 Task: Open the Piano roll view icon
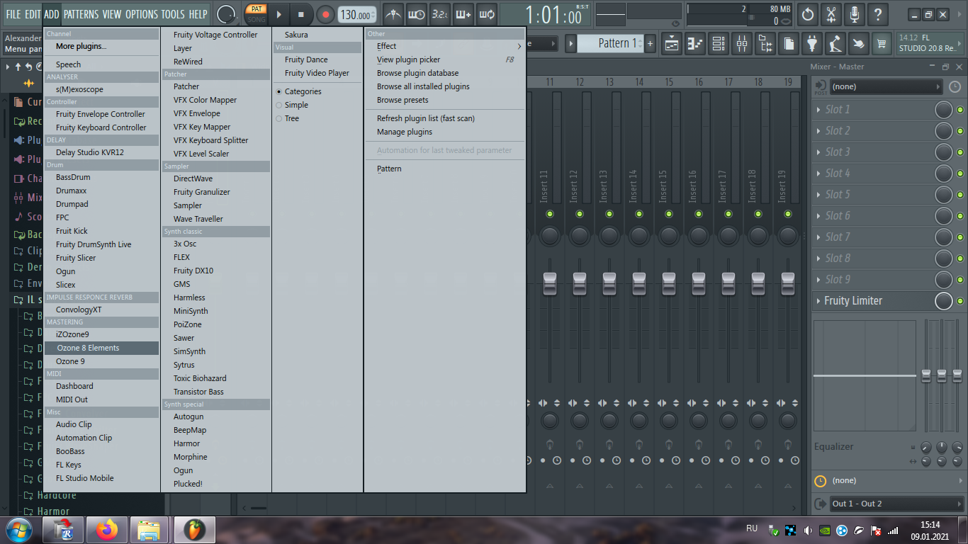(x=695, y=44)
